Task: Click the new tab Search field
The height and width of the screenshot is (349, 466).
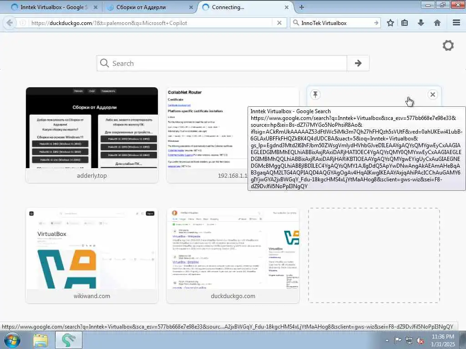Action: coord(222,63)
